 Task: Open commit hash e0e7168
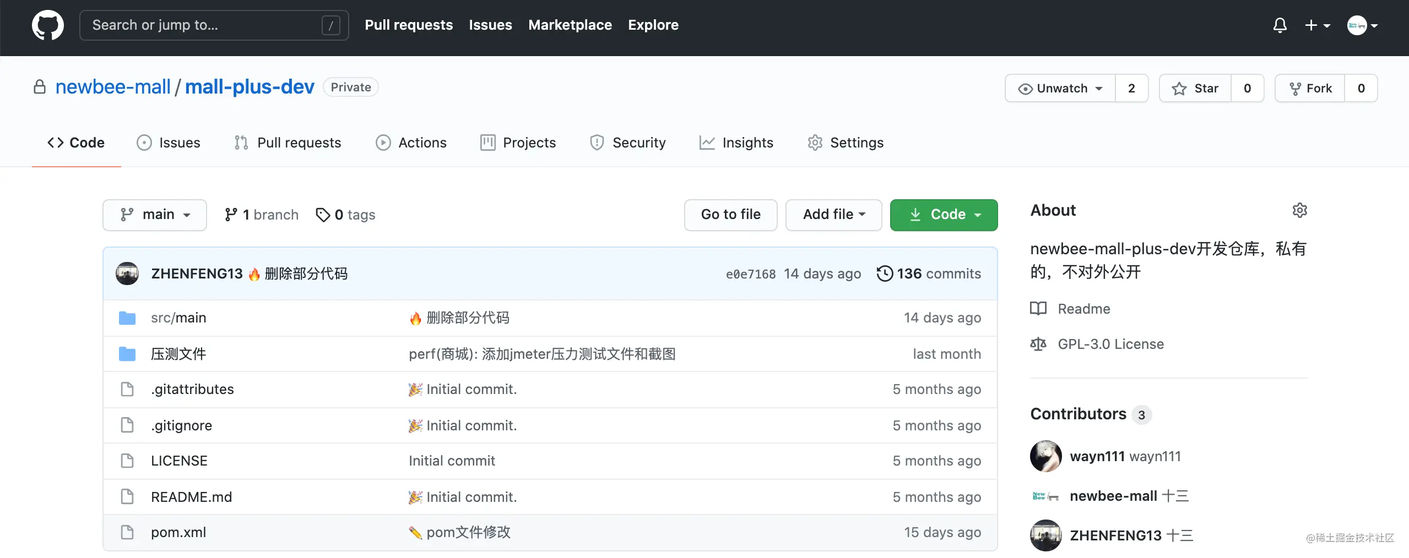pyautogui.click(x=751, y=274)
